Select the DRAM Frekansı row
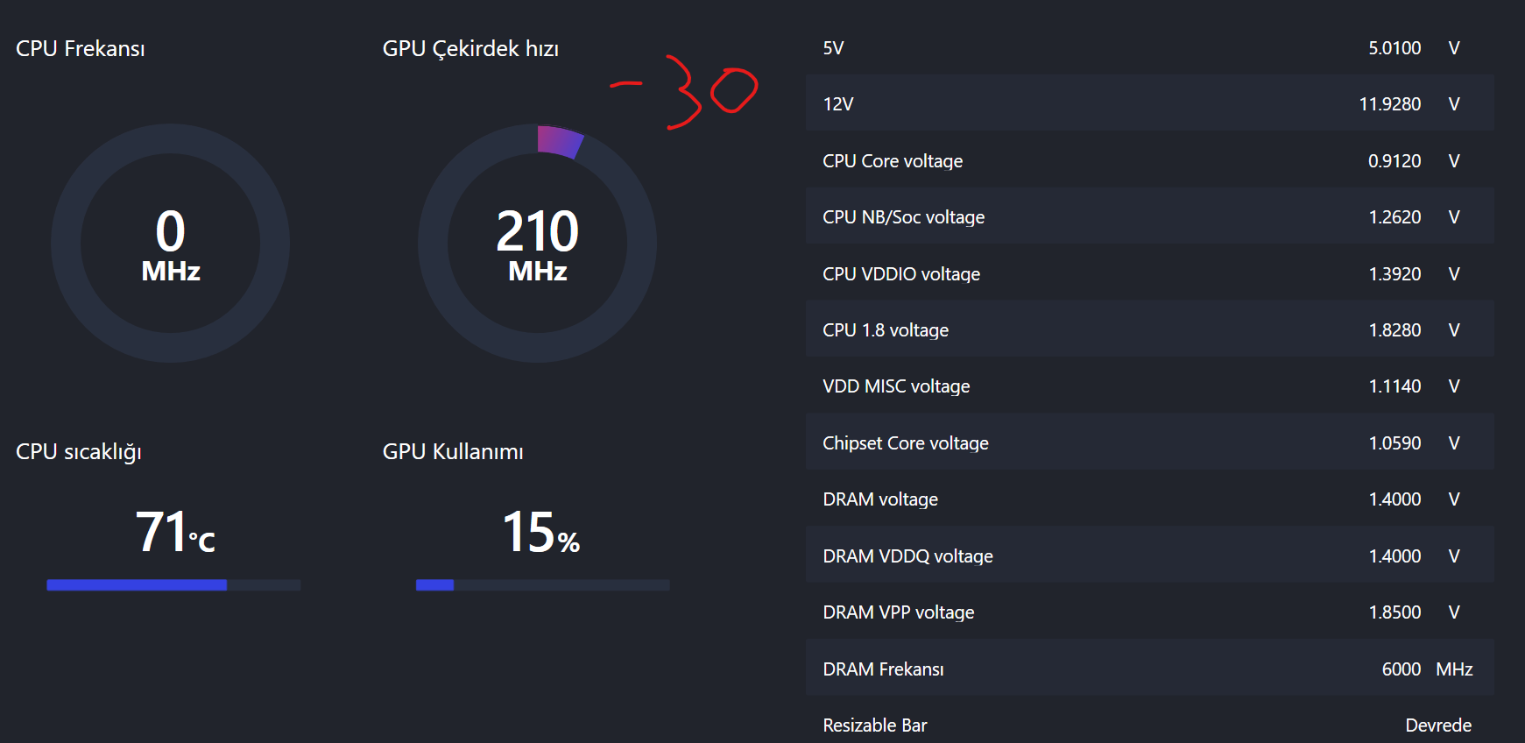This screenshot has width=1525, height=743. [x=1149, y=669]
